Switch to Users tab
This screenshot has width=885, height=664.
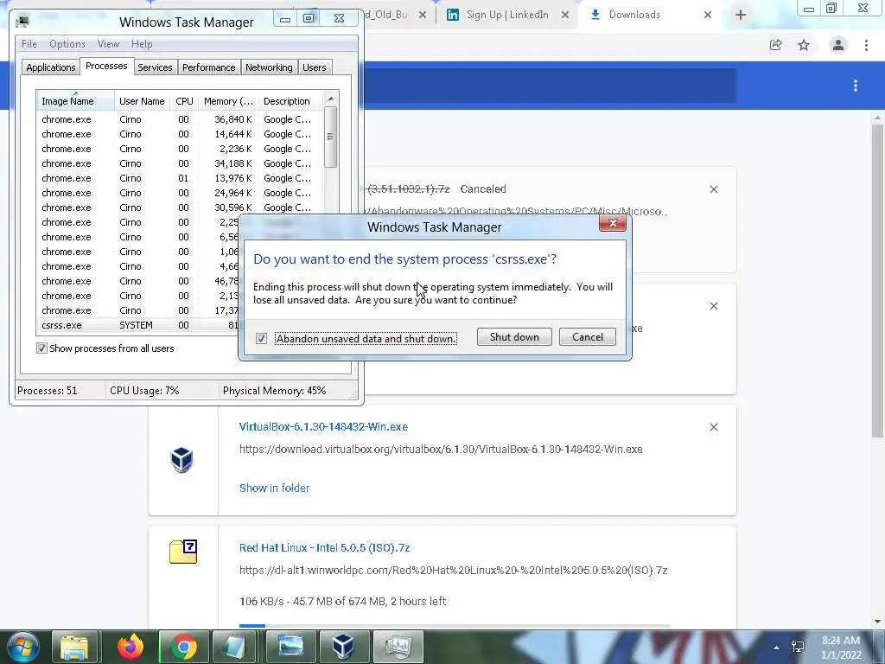(315, 67)
